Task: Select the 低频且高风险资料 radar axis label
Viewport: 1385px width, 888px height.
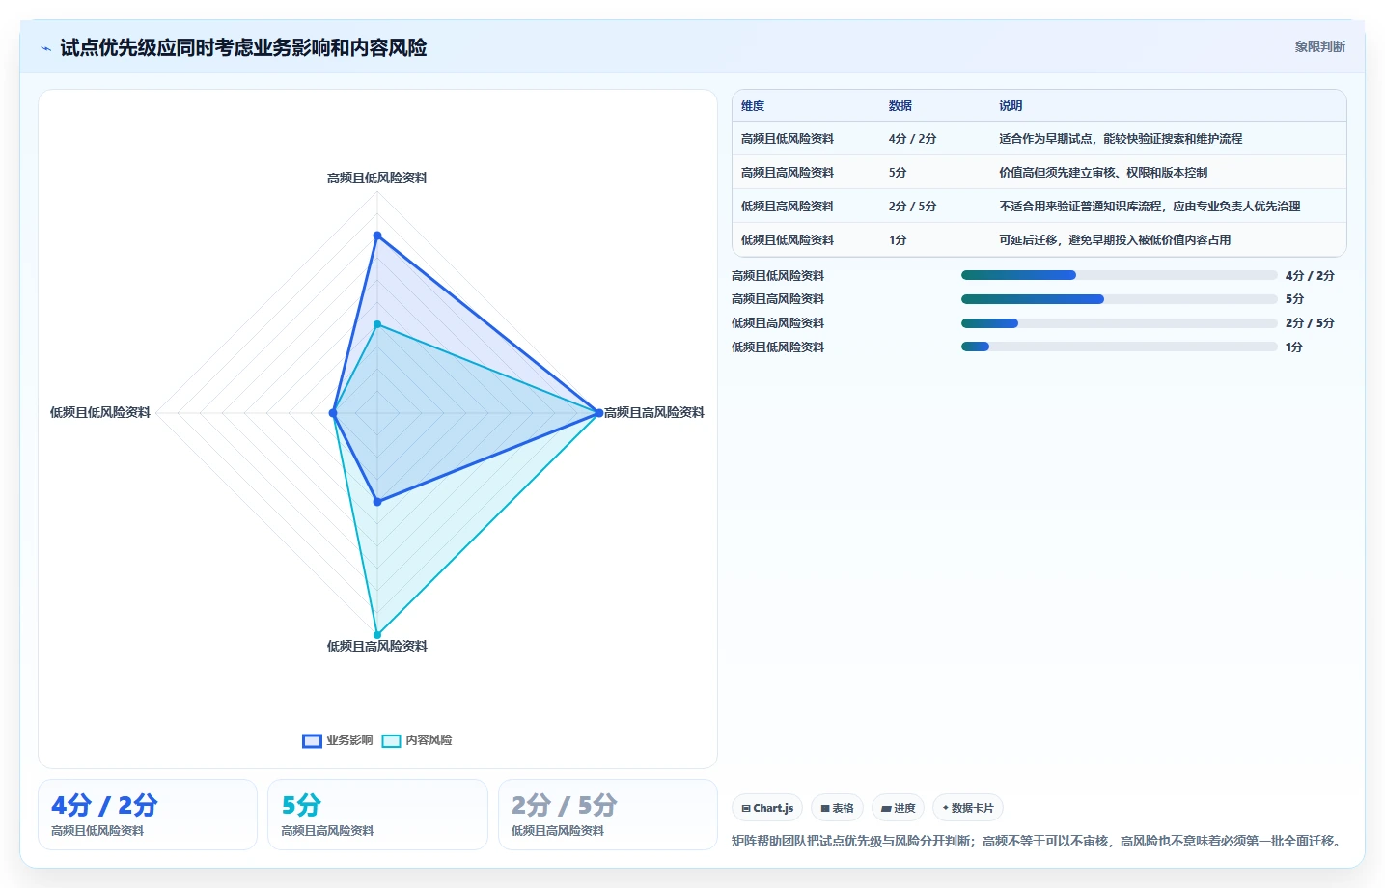Action: (x=377, y=646)
